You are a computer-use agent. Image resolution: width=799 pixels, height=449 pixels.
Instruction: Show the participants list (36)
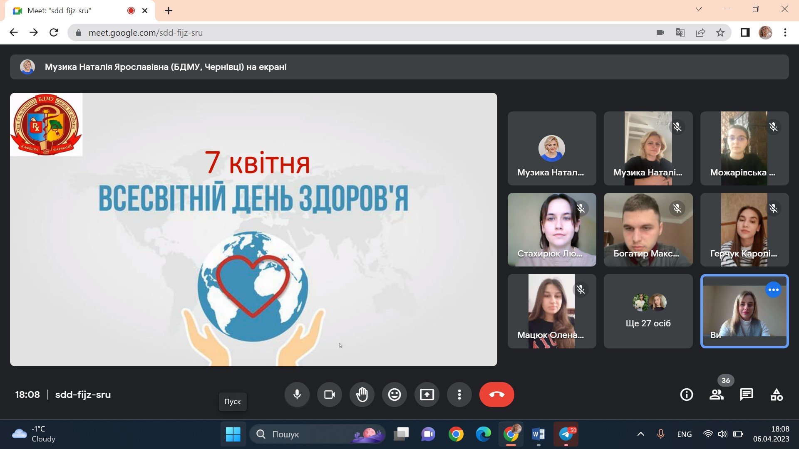coord(716,395)
